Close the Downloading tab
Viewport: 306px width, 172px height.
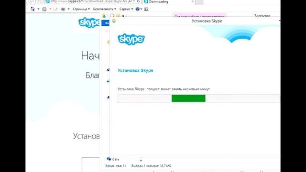tap(193, 1)
